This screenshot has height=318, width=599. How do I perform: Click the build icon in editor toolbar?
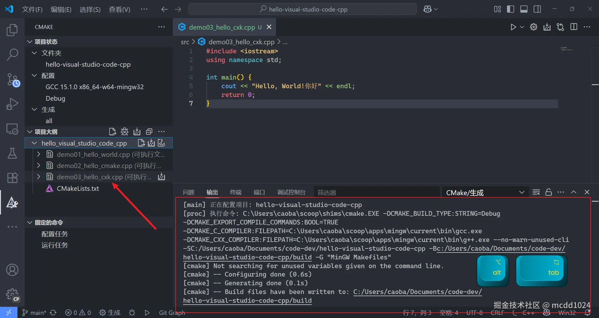coord(547,27)
